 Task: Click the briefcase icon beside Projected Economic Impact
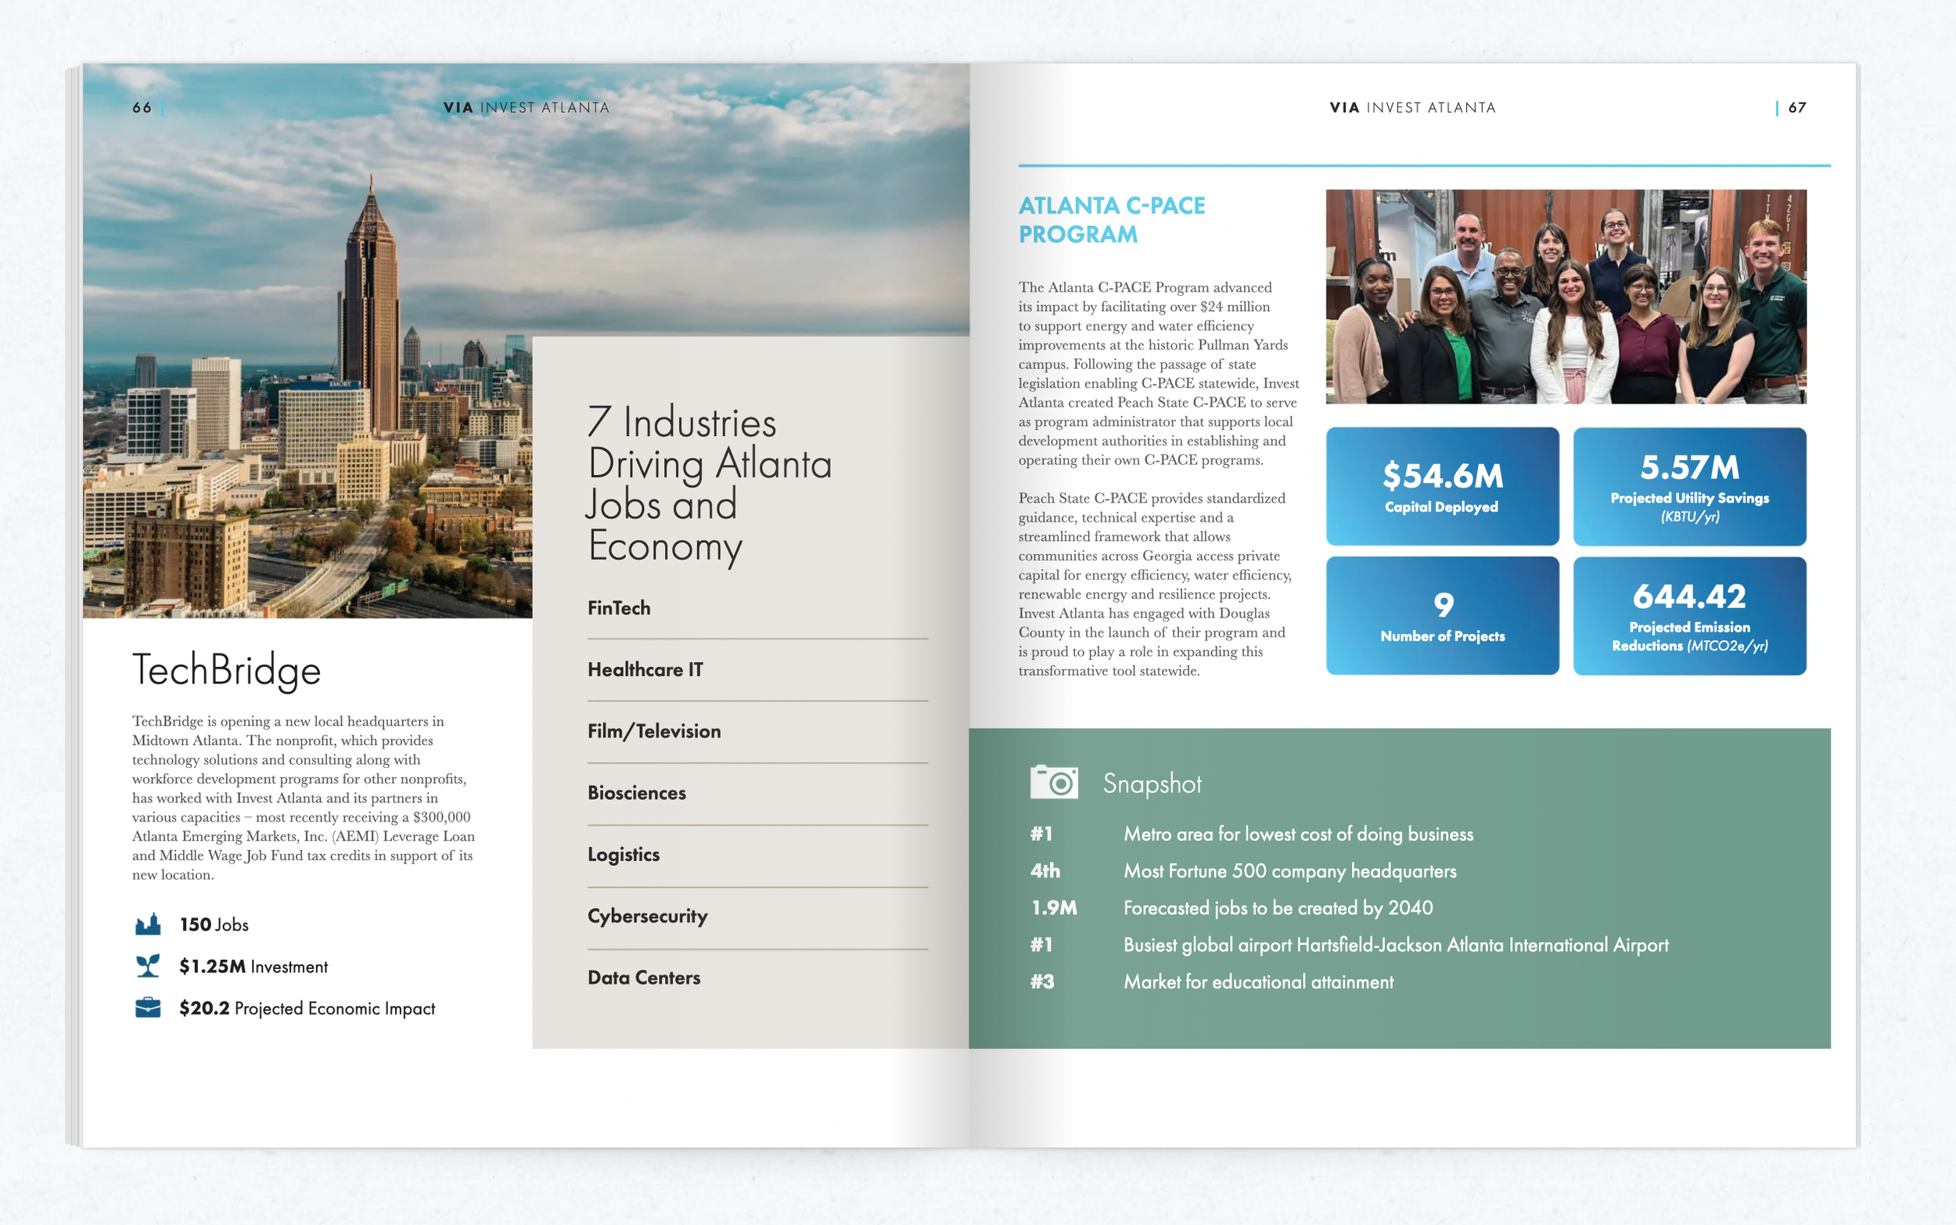click(x=147, y=1008)
